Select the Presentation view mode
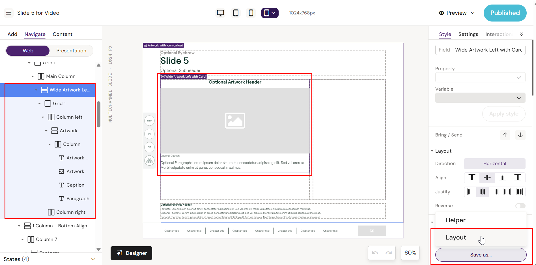 coord(71,51)
